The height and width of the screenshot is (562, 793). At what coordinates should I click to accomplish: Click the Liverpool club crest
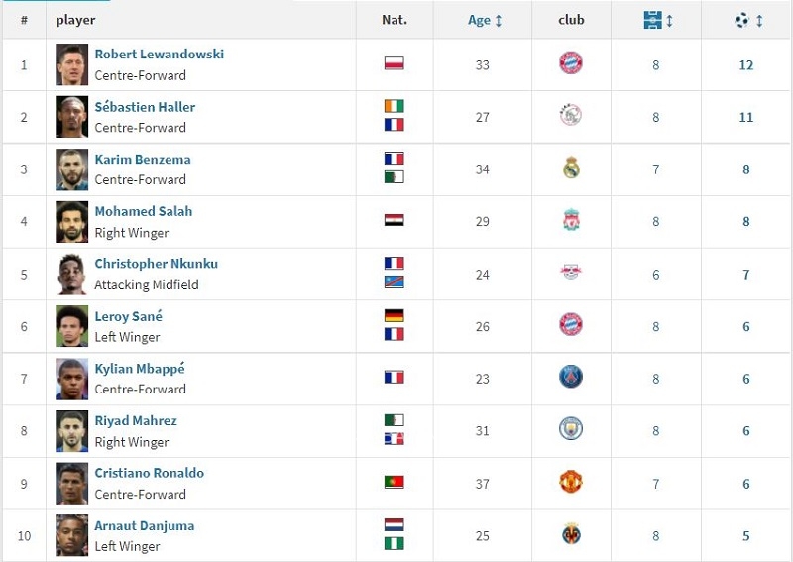pyautogui.click(x=571, y=221)
